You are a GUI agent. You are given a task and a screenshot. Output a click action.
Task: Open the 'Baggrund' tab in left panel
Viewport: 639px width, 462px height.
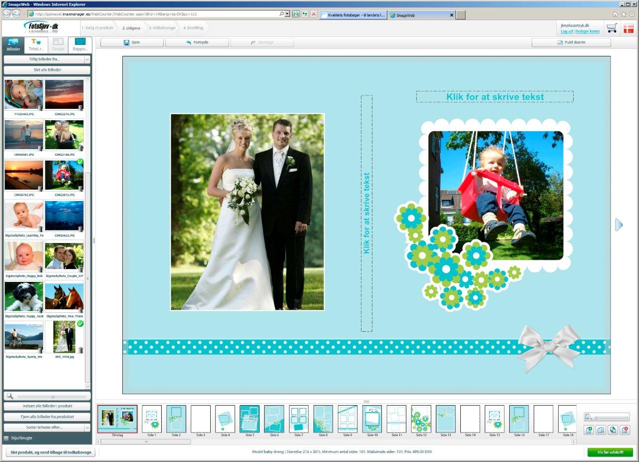(x=80, y=45)
